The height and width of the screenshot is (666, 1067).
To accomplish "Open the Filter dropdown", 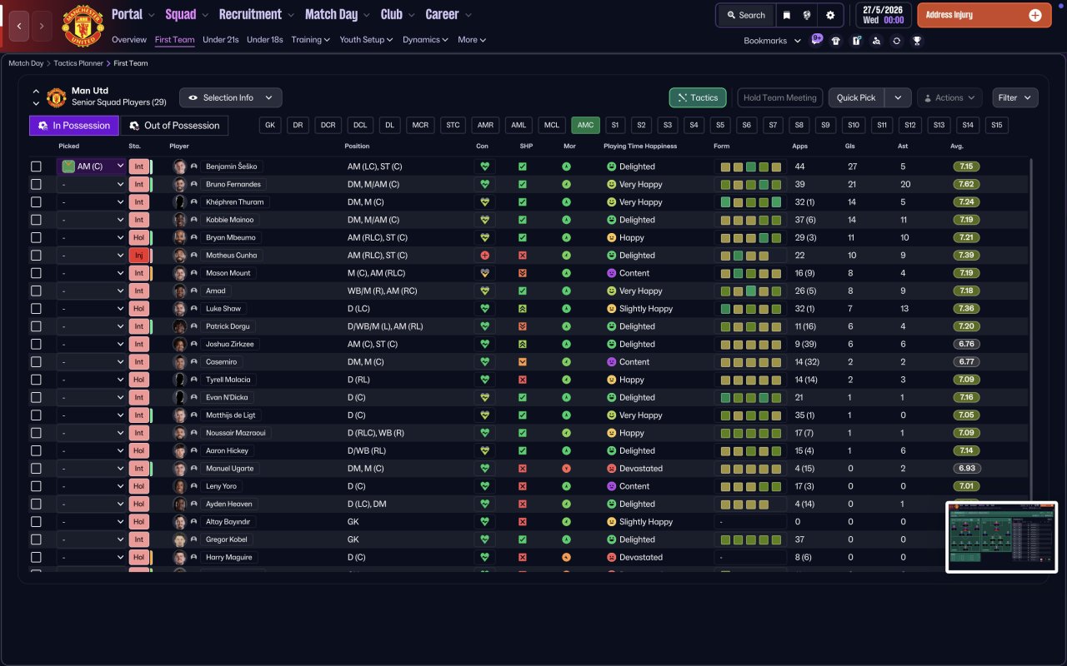I will point(1015,97).
